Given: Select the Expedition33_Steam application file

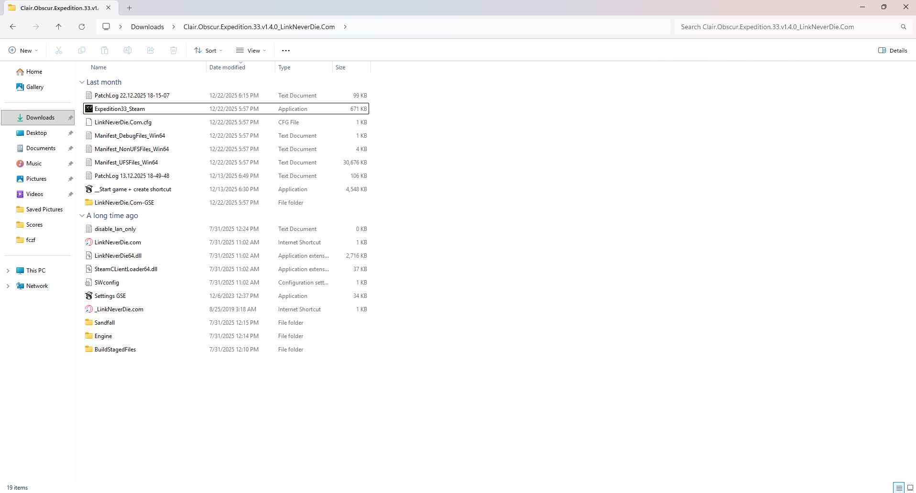Looking at the screenshot, I should pos(120,109).
